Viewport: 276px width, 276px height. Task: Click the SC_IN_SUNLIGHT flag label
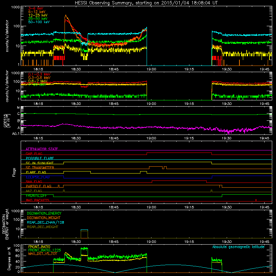click(x=40, y=163)
